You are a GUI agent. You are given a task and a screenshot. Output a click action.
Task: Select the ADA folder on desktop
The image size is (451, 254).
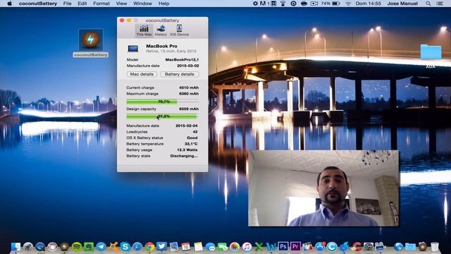tap(431, 56)
